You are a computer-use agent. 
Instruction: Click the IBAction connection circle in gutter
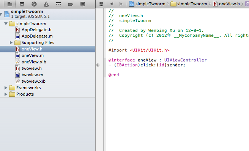(x=98, y=65)
